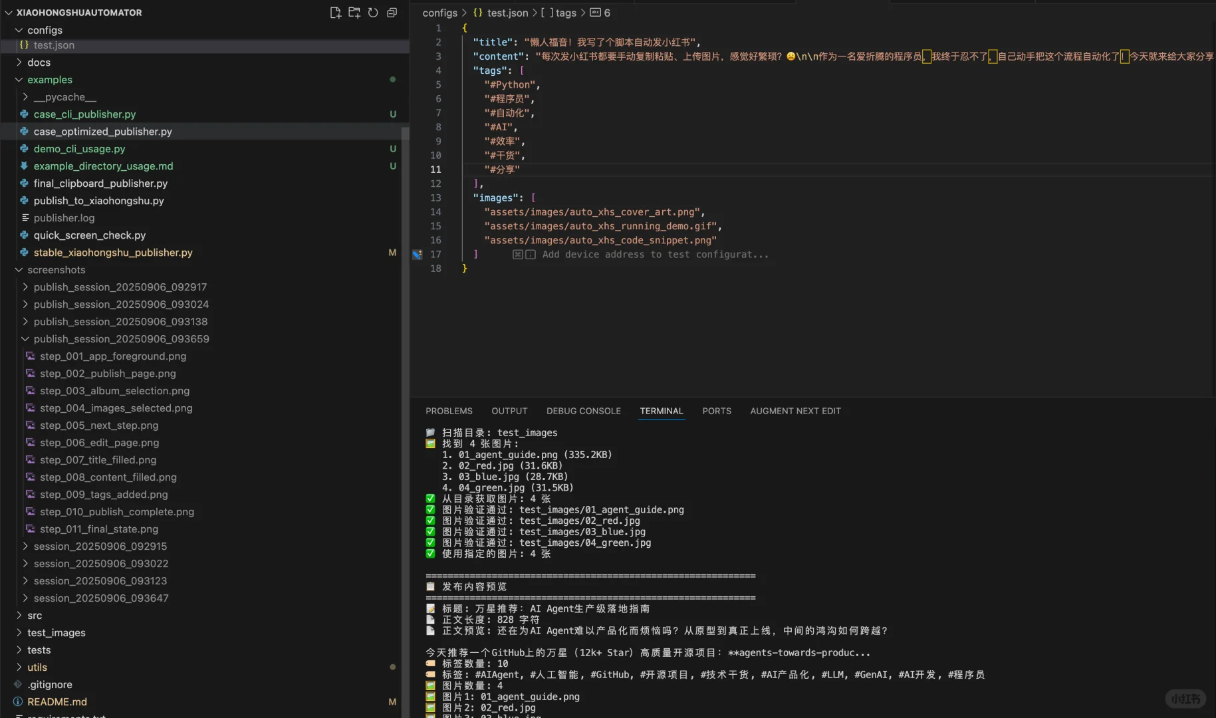This screenshot has height=718, width=1216.
Task: Click the log file icon beside publisher.log
Action: [25, 218]
